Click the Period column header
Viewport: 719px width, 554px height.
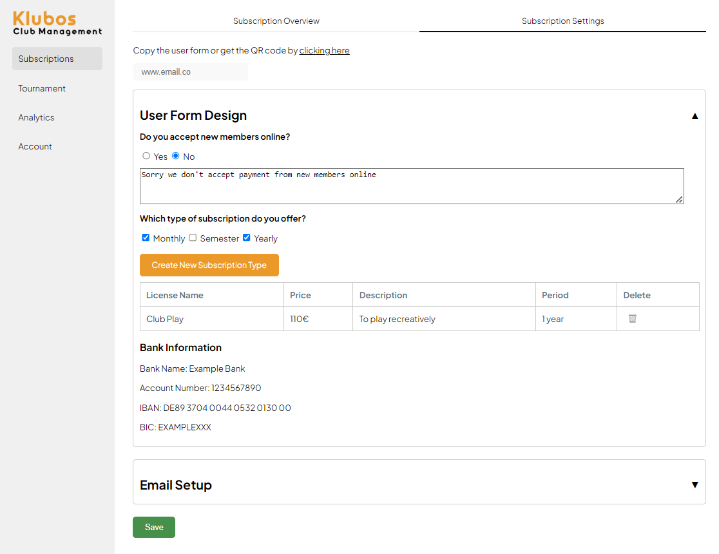pos(576,295)
